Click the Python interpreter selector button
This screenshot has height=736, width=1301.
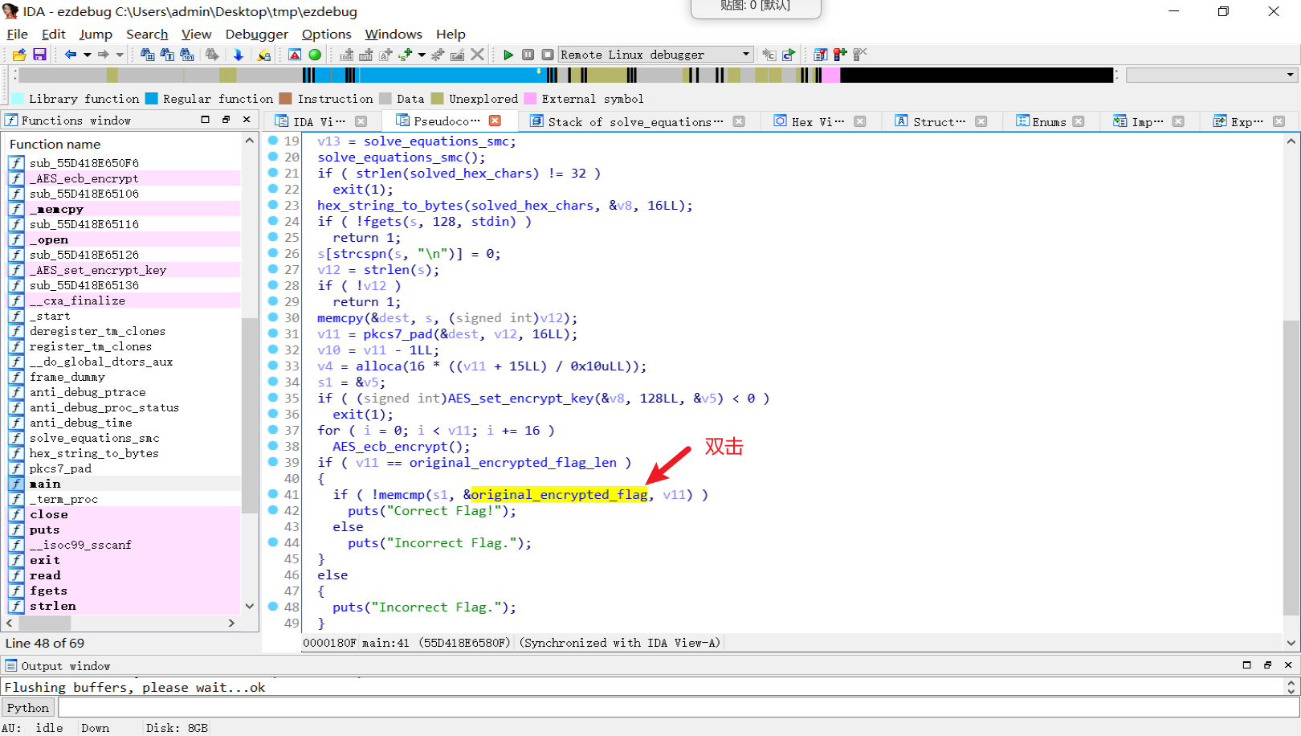pos(28,707)
